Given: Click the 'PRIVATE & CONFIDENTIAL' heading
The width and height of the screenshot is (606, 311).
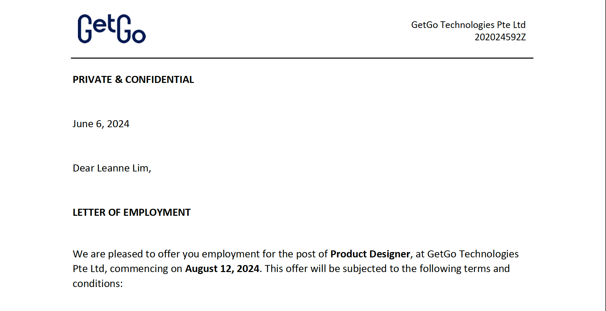Looking at the screenshot, I should point(133,80).
